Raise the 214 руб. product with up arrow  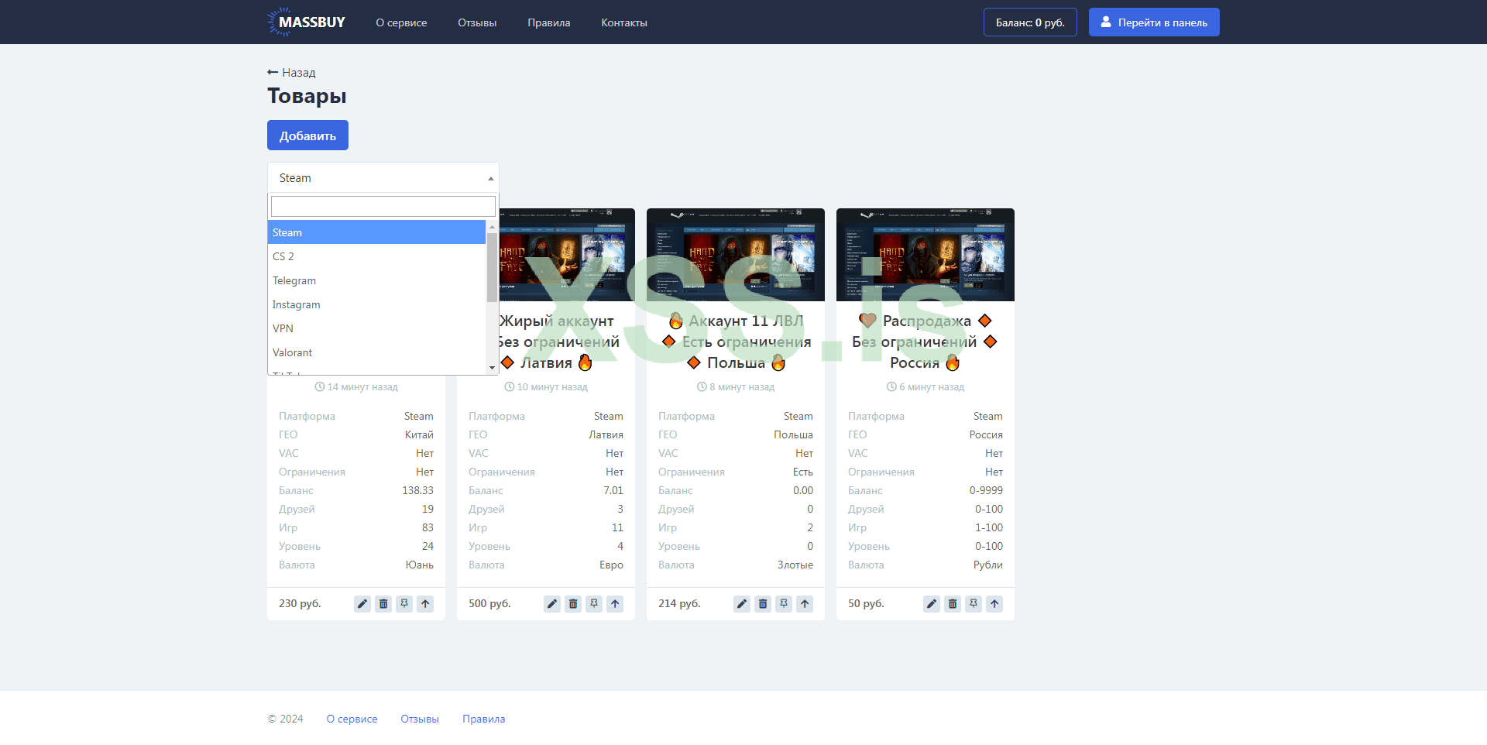[x=805, y=604]
